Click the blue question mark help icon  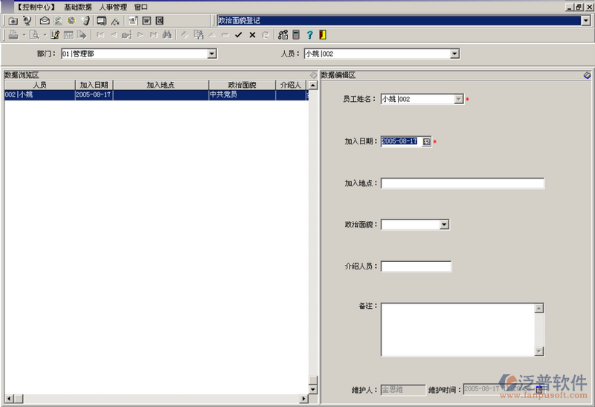309,35
